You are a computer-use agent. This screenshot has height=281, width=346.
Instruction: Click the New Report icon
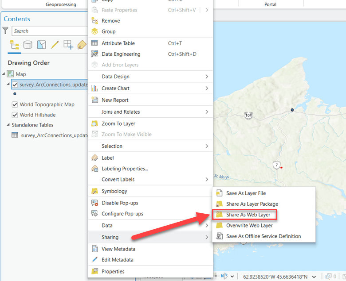(x=94, y=100)
